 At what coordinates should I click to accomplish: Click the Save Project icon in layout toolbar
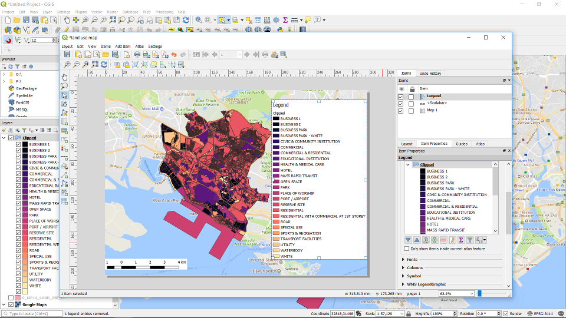coord(67,55)
